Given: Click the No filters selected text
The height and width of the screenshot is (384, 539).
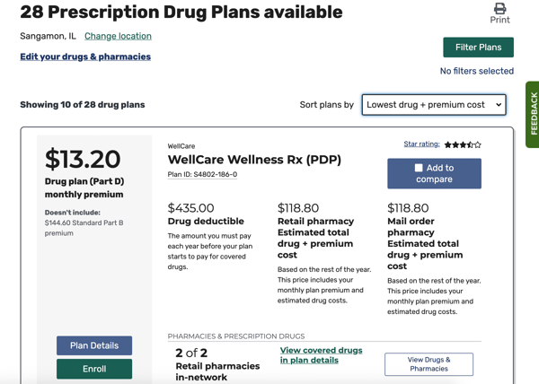Looking at the screenshot, I should (477, 71).
